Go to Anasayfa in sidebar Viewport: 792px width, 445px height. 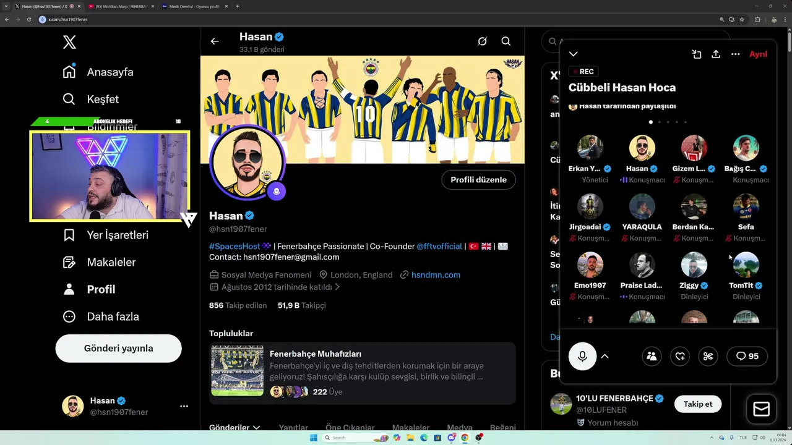pos(98,72)
